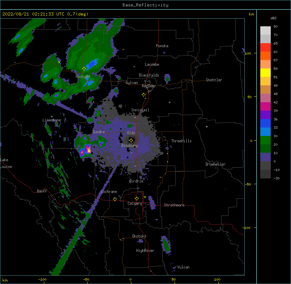291x284 pixels.
Task: Click the yellow V marker northeast of Calgary
Action: click(x=145, y=197)
